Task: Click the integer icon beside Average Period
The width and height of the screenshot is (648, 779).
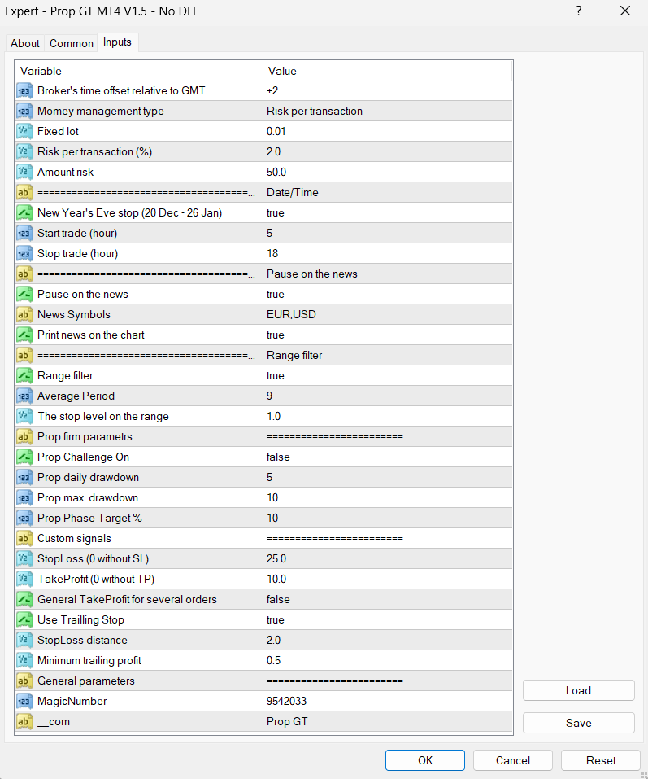Action: [x=24, y=396]
